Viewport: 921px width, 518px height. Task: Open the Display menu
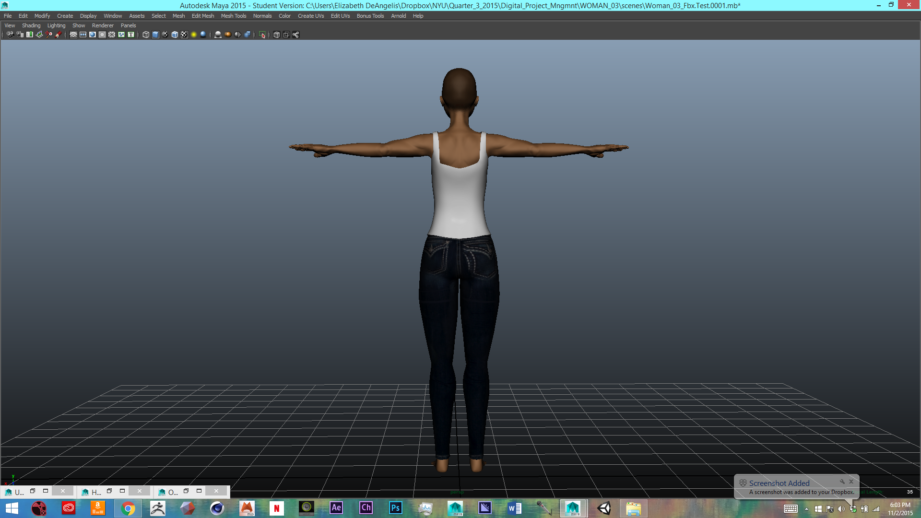click(88, 16)
